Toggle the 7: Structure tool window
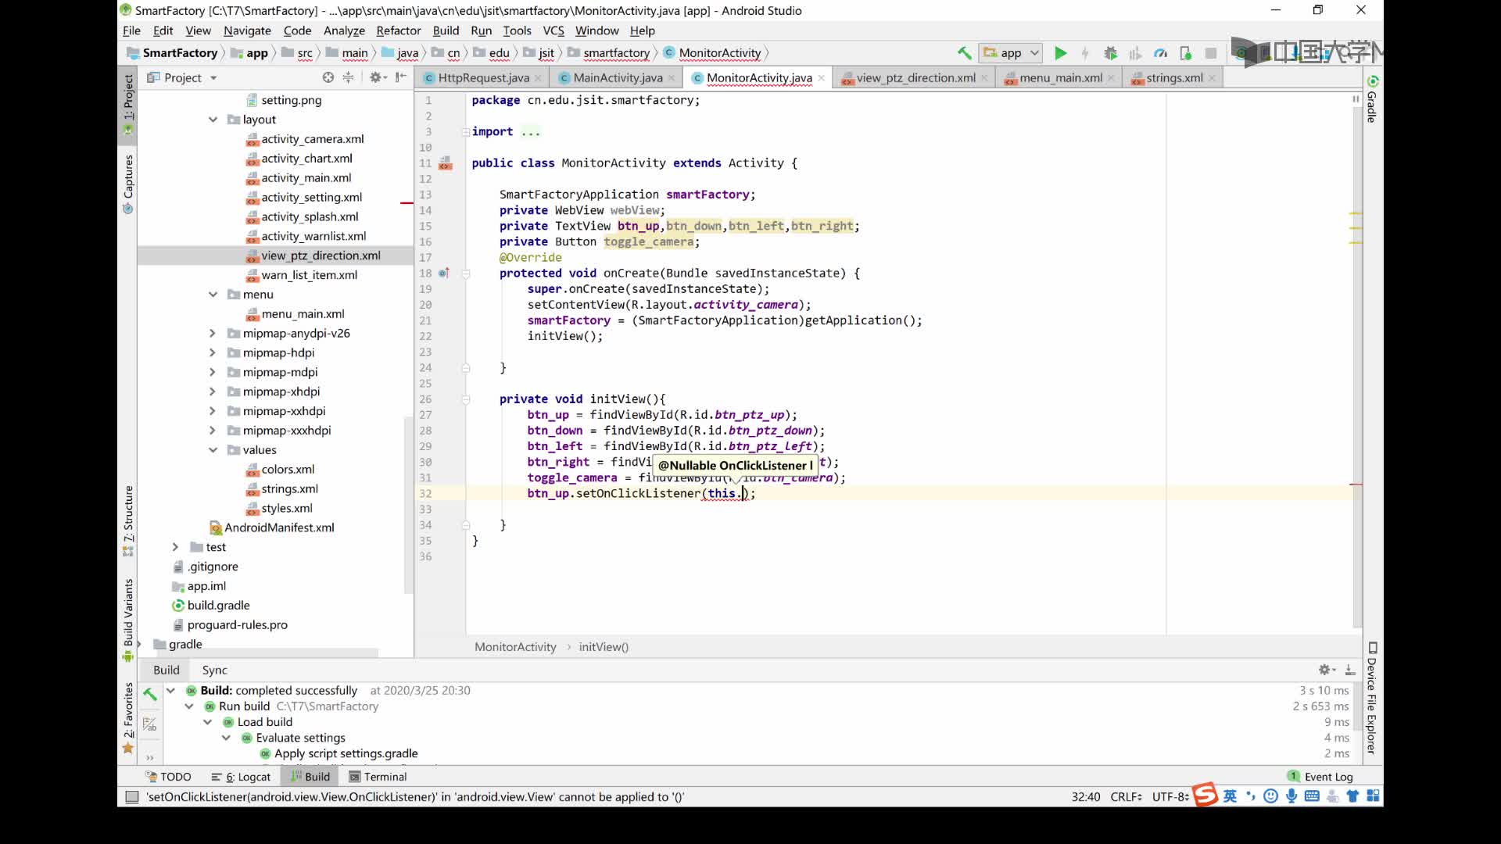1501x844 pixels. pyautogui.click(x=128, y=521)
